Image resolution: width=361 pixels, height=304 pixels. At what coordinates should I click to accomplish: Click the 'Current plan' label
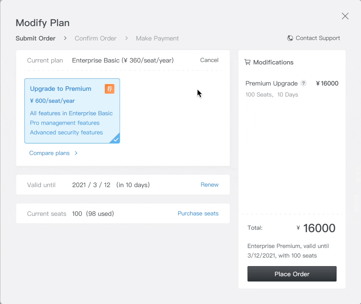45,60
